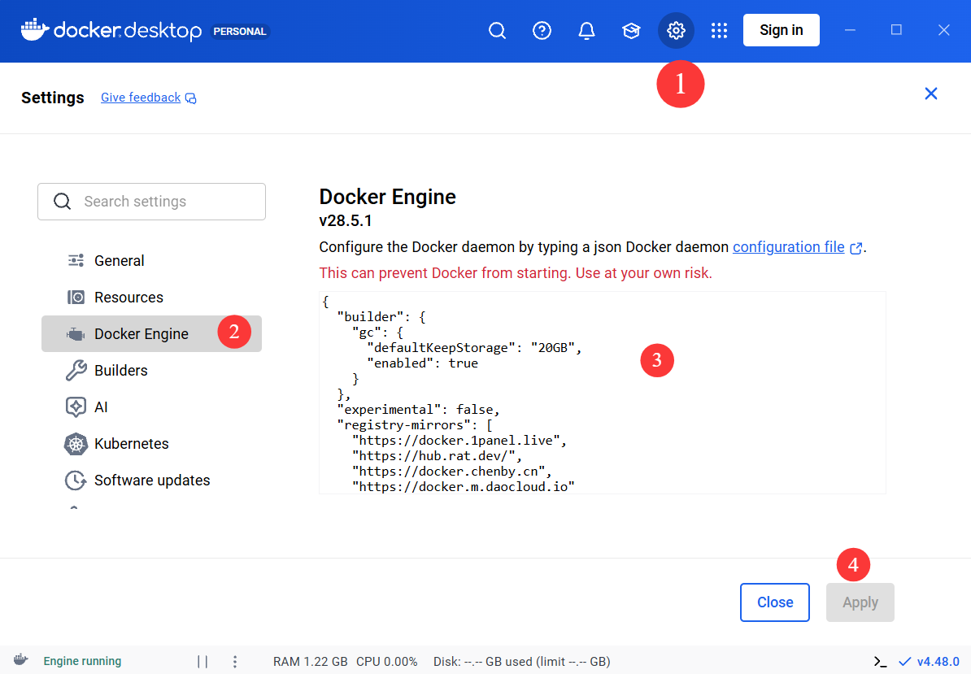The image size is (971, 674).
Task: Open the search icon in the header
Action: 497,30
